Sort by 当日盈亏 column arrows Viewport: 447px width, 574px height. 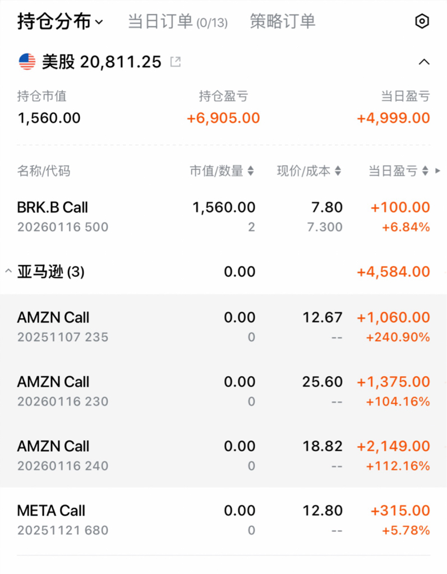pos(425,170)
